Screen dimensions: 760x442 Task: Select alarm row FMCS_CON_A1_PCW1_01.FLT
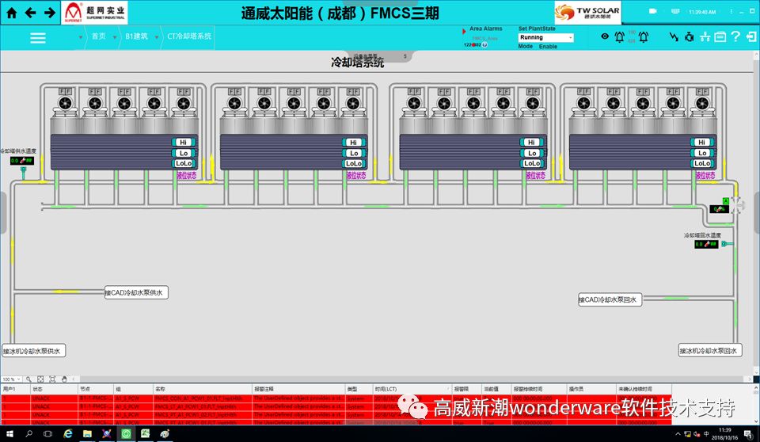[x=336, y=398]
